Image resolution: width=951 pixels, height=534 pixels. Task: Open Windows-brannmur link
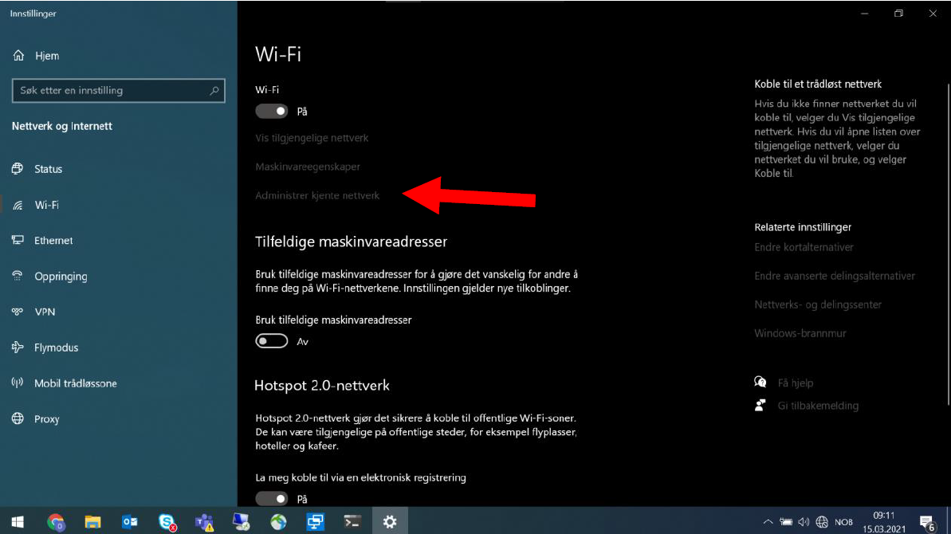[x=800, y=333]
